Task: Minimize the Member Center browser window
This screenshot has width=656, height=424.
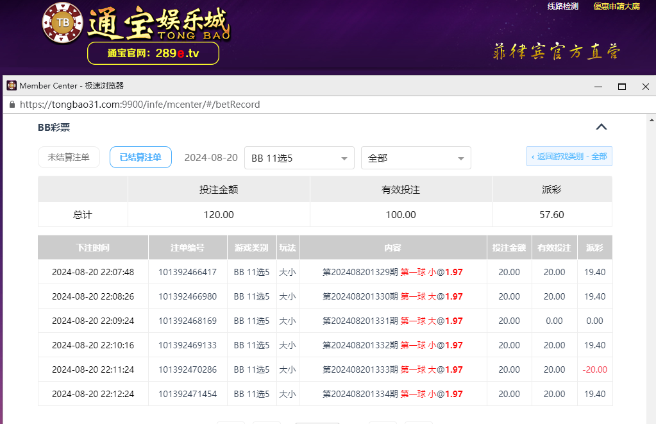Action: pyautogui.click(x=598, y=87)
